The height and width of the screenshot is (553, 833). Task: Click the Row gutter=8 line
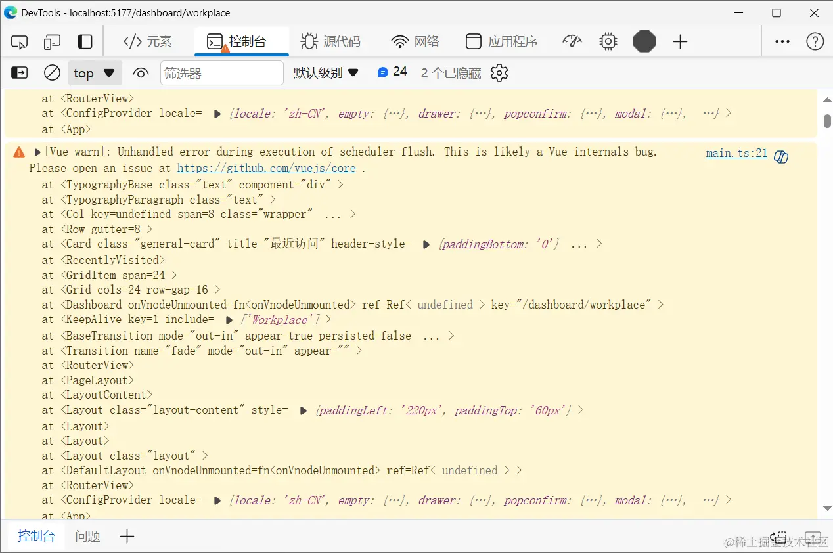[x=97, y=229]
